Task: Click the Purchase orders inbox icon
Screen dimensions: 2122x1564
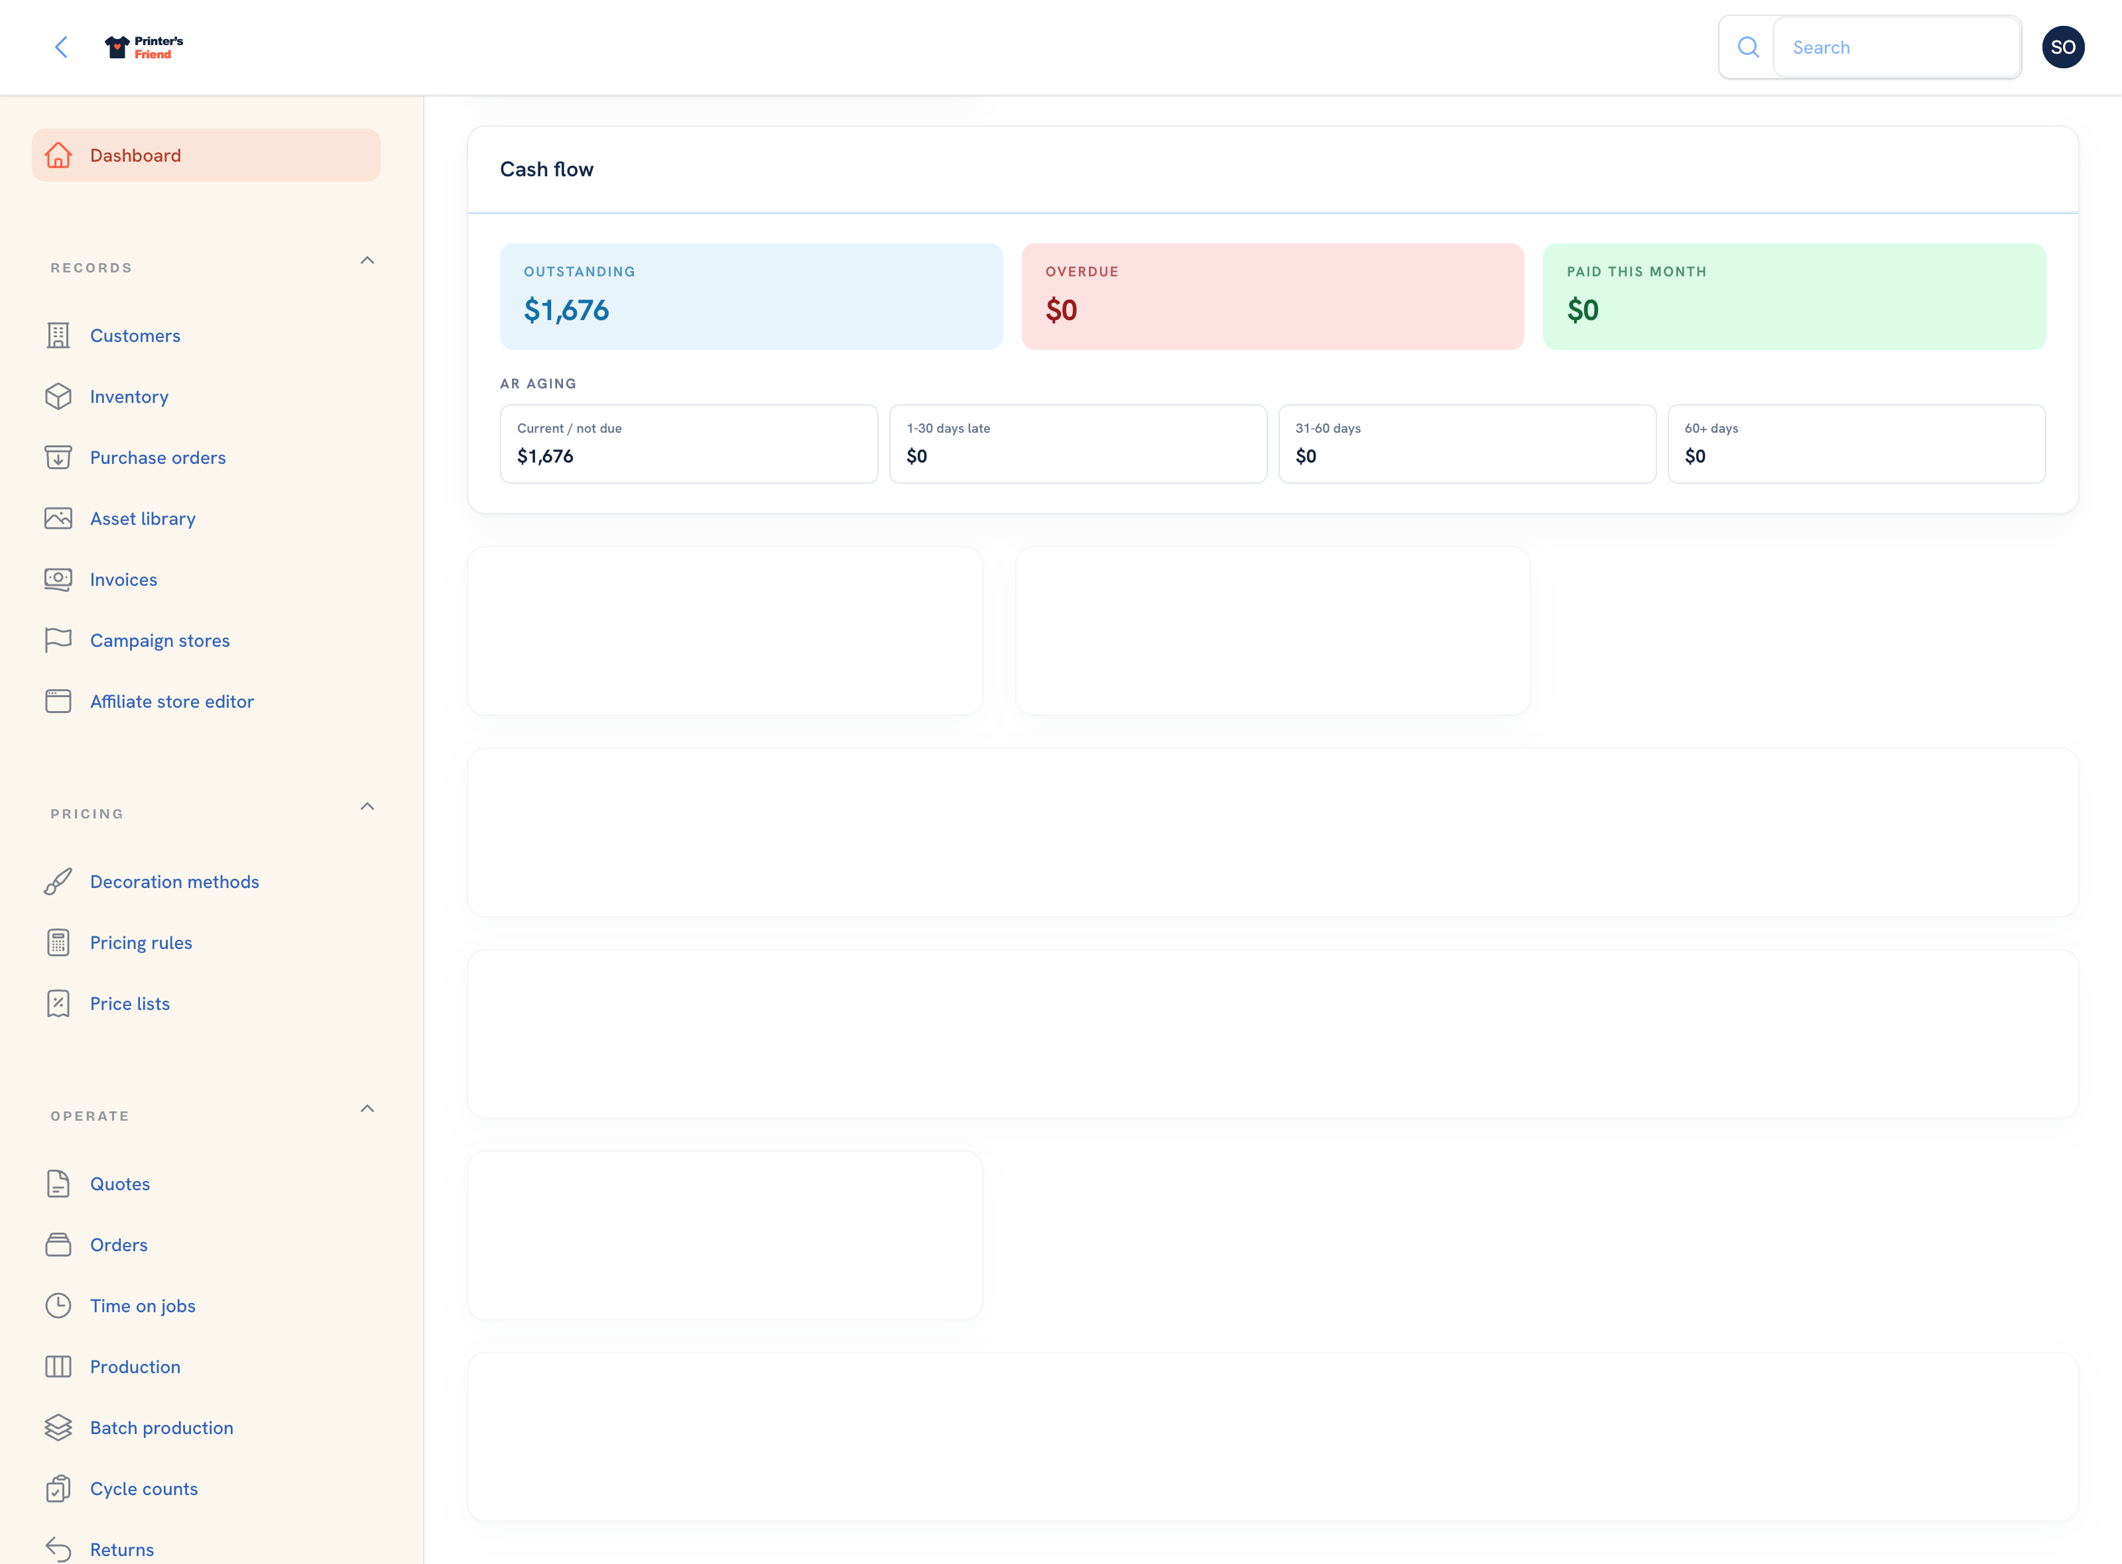Action: [59, 457]
